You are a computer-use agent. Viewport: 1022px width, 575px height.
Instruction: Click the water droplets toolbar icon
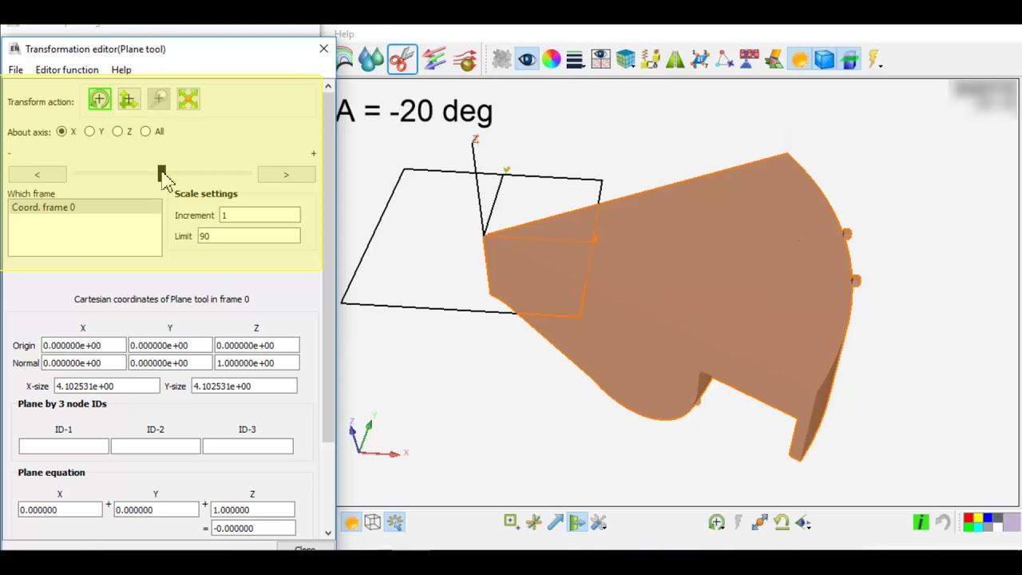(x=370, y=60)
